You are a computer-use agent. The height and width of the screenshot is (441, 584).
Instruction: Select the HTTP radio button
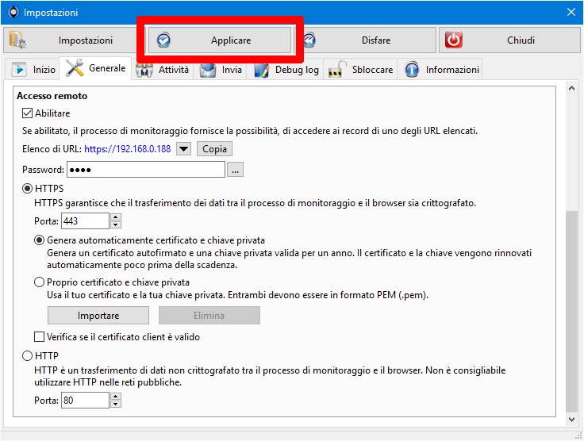point(27,356)
